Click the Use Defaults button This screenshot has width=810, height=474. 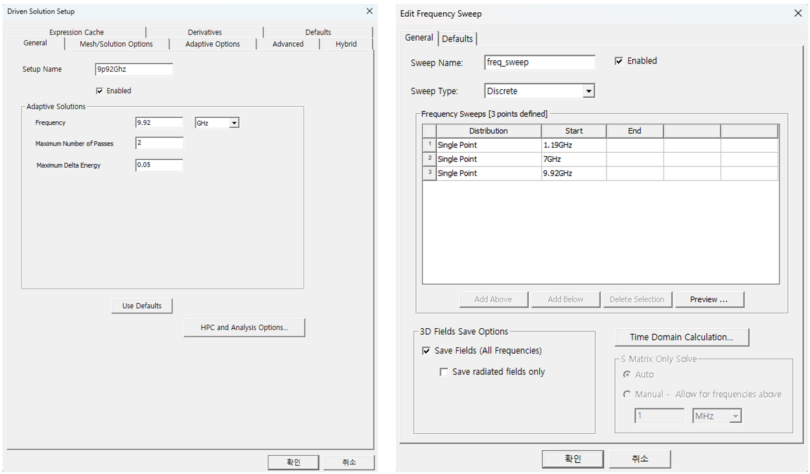click(x=142, y=306)
